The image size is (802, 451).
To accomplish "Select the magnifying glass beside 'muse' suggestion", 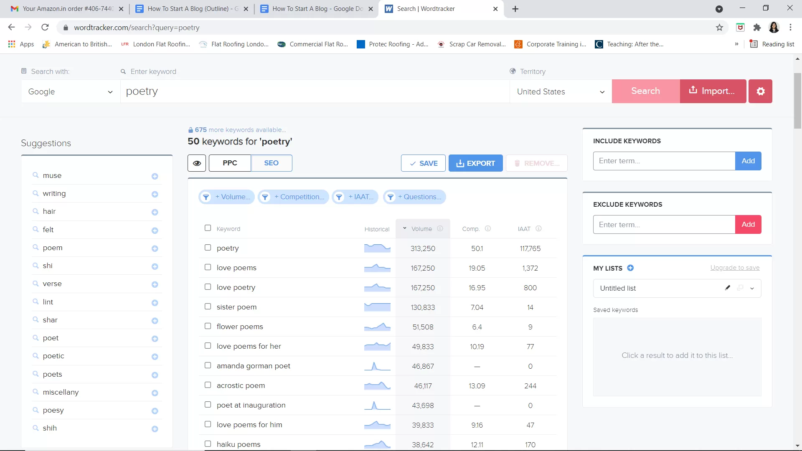I will [x=35, y=175].
